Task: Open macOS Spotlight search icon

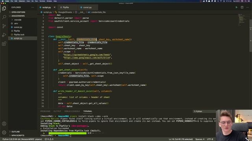Action: pos(245,1)
